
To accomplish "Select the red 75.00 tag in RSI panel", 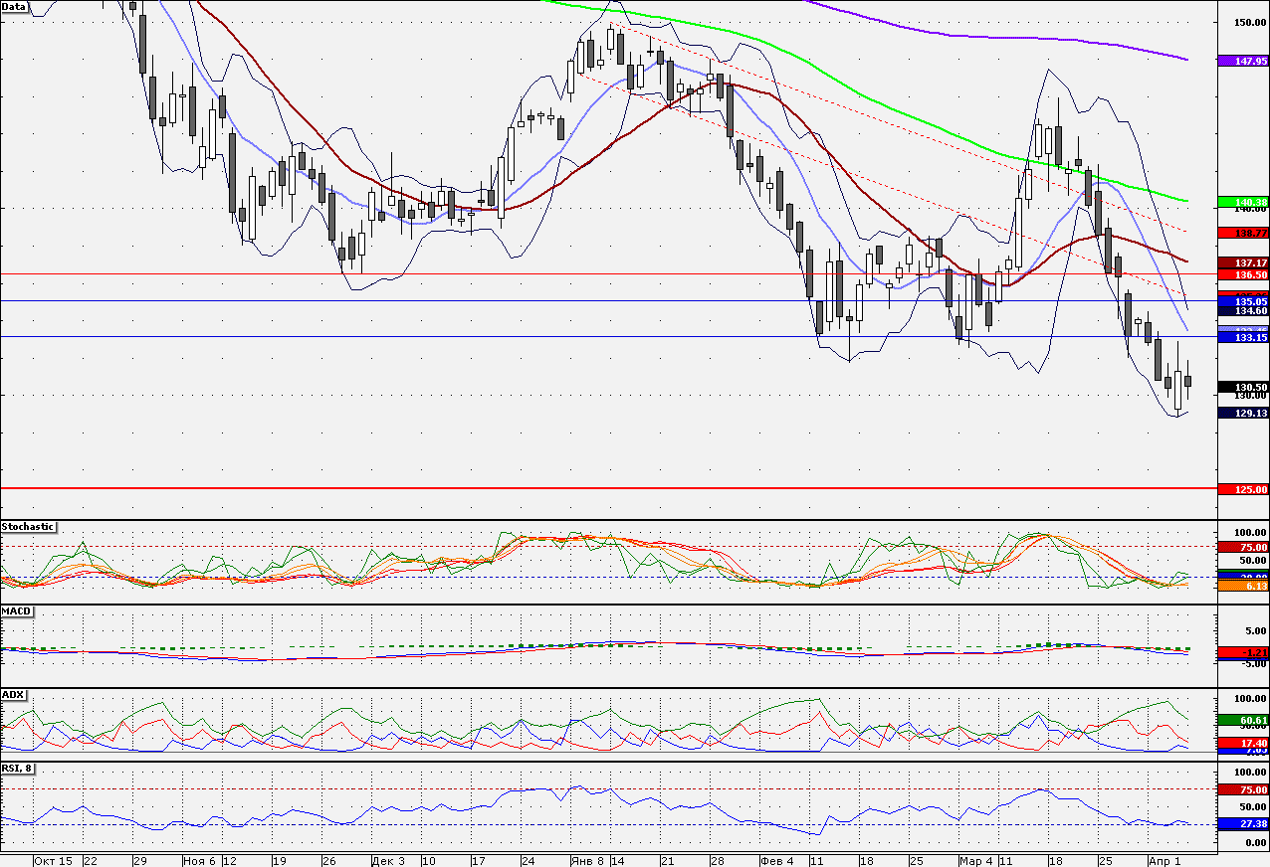I will 1243,789.
